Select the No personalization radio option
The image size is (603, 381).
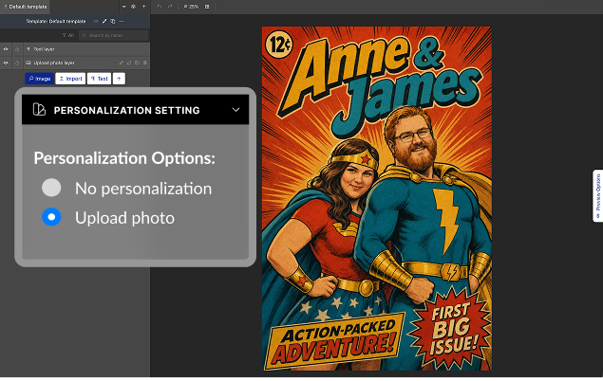pyautogui.click(x=51, y=188)
